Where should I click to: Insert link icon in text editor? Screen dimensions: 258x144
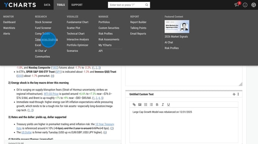point(134,104)
